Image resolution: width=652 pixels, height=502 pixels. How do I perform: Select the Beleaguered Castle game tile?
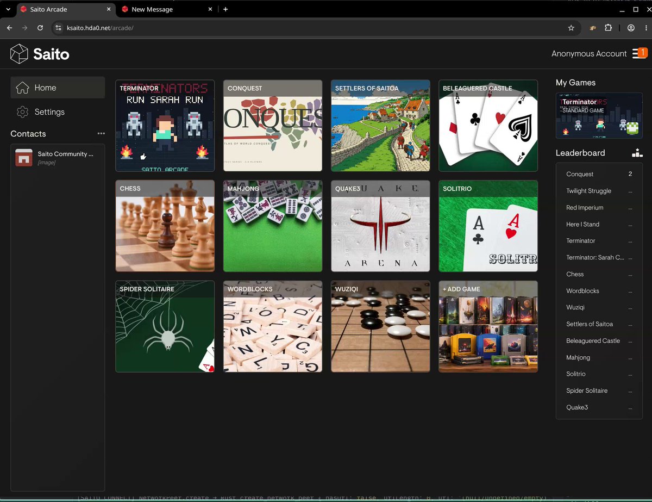(x=488, y=126)
